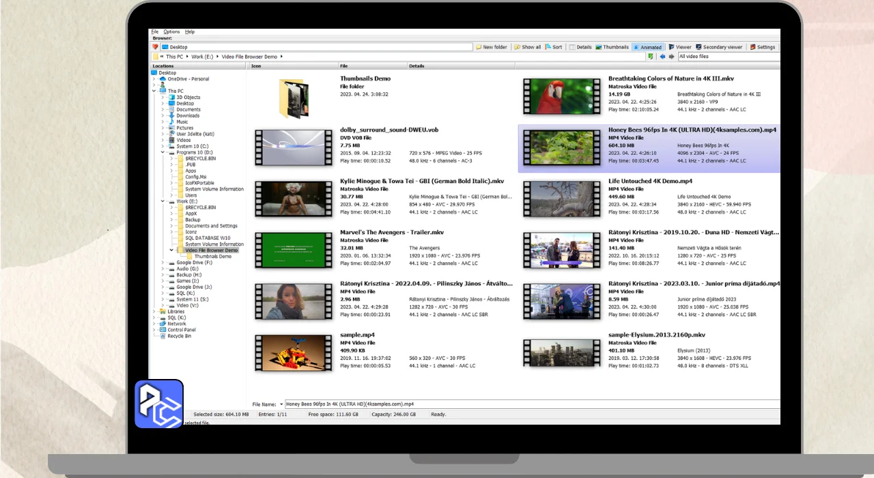This screenshot has width=874, height=478.
Task: Click the green refresh icon
Action: coord(651,57)
